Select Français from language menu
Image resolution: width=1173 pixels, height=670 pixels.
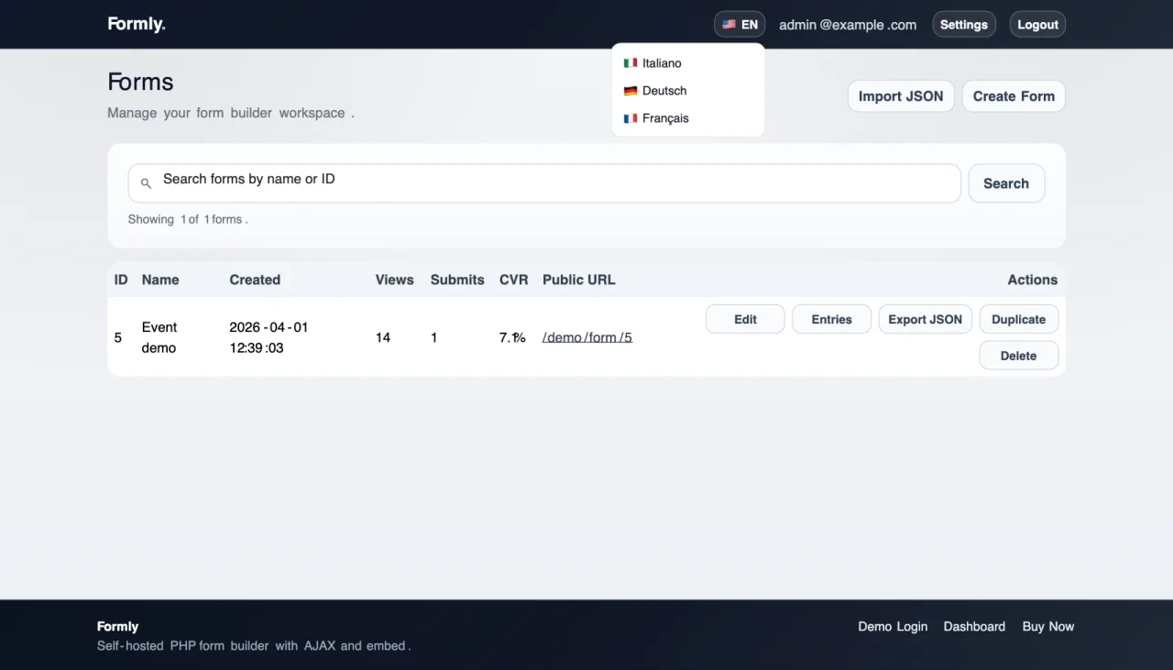point(687,118)
